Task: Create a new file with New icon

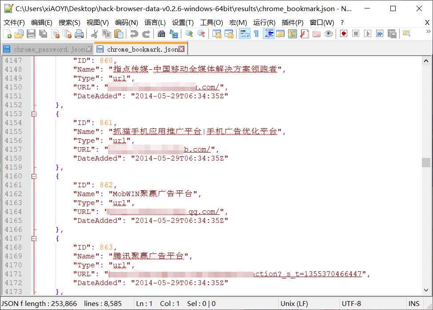Action: click(x=7, y=34)
